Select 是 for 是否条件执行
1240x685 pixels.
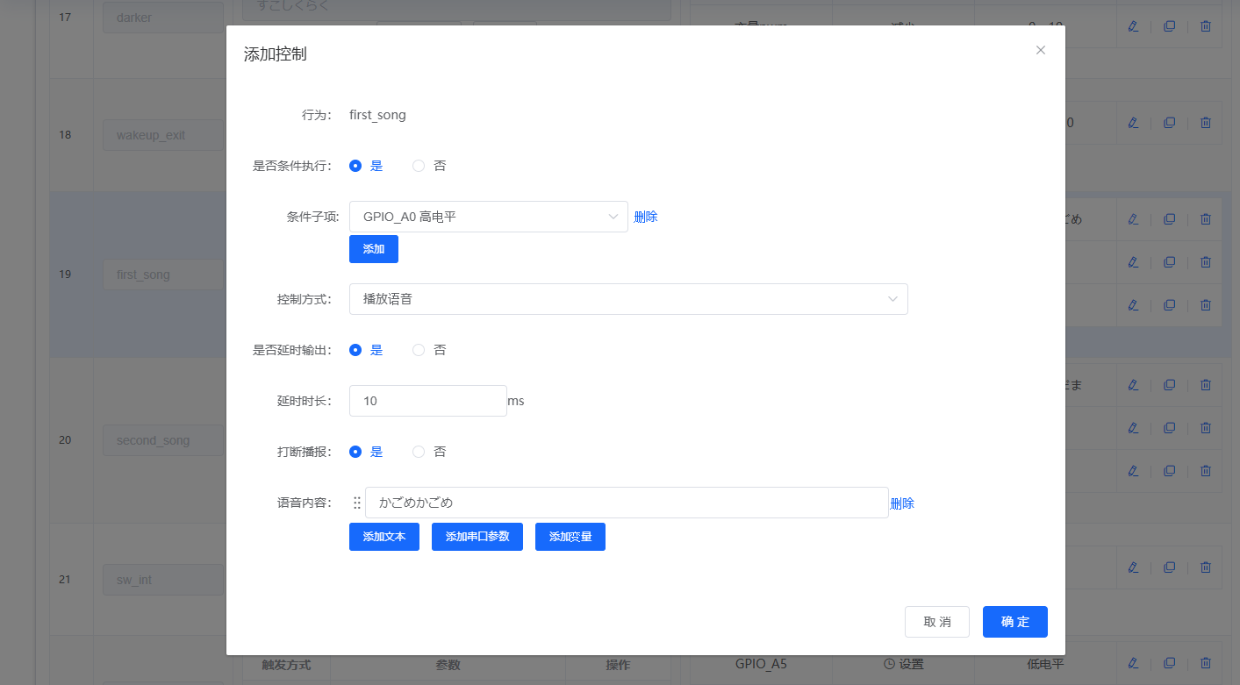355,166
